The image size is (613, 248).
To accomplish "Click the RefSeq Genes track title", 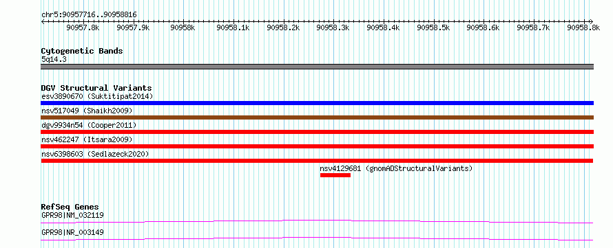I will point(70,207).
